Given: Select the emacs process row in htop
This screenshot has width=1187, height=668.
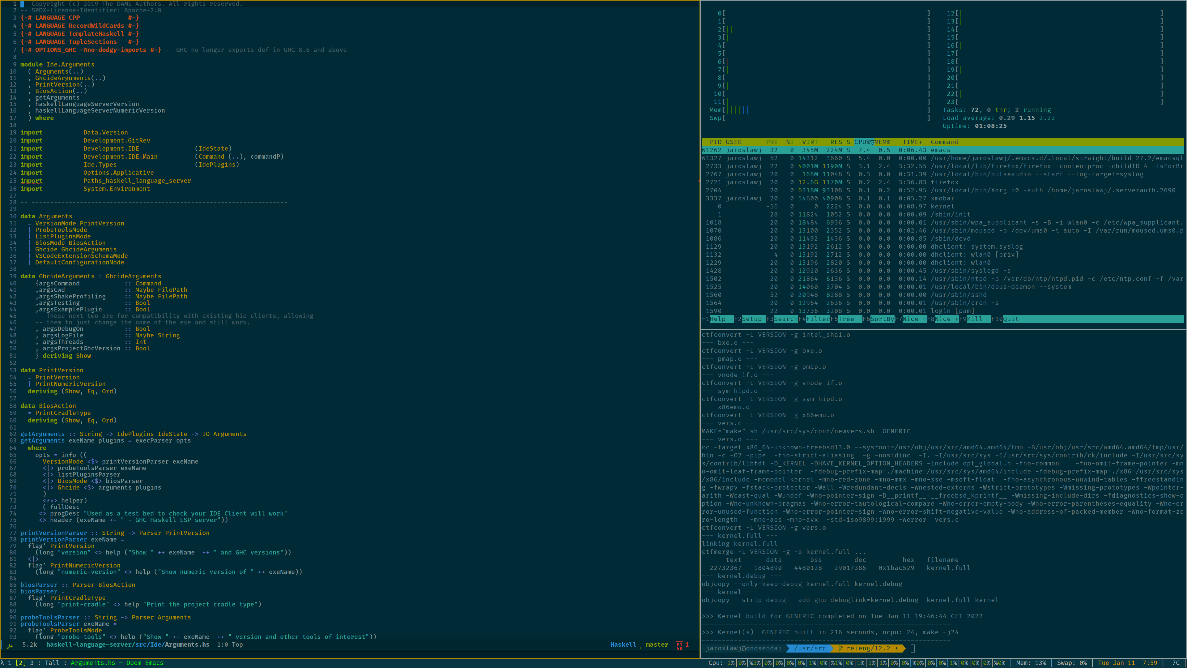Looking at the screenshot, I should tap(942, 150).
